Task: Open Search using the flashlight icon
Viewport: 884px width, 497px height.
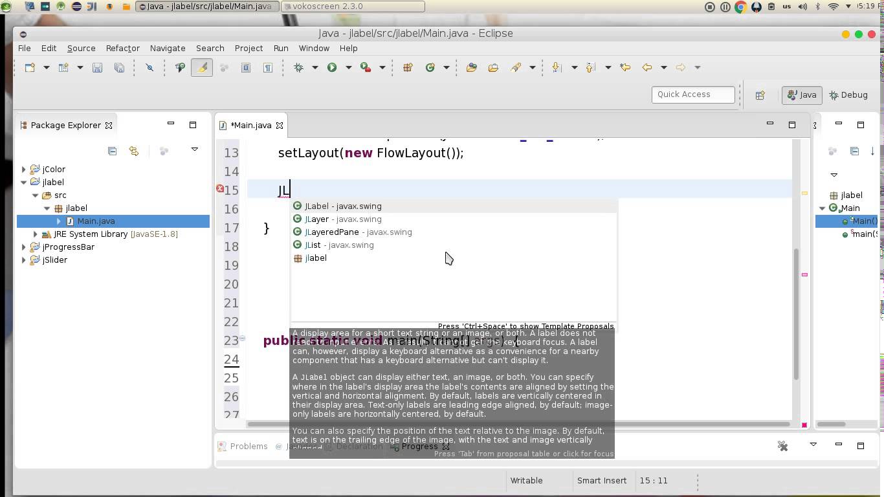Action: pyautogui.click(x=516, y=67)
